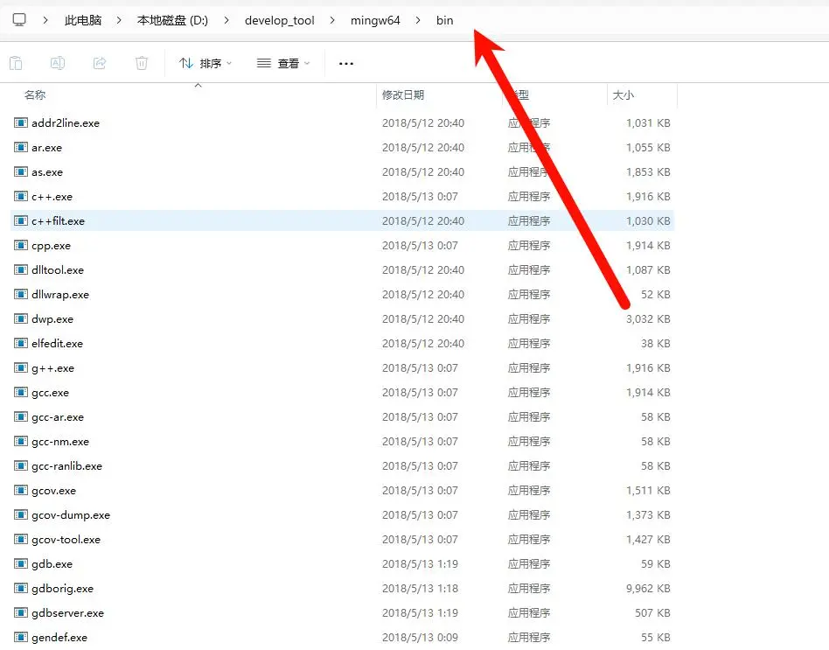Select the file named gcc-ar.exe
The height and width of the screenshot is (650, 829).
click(x=58, y=417)
